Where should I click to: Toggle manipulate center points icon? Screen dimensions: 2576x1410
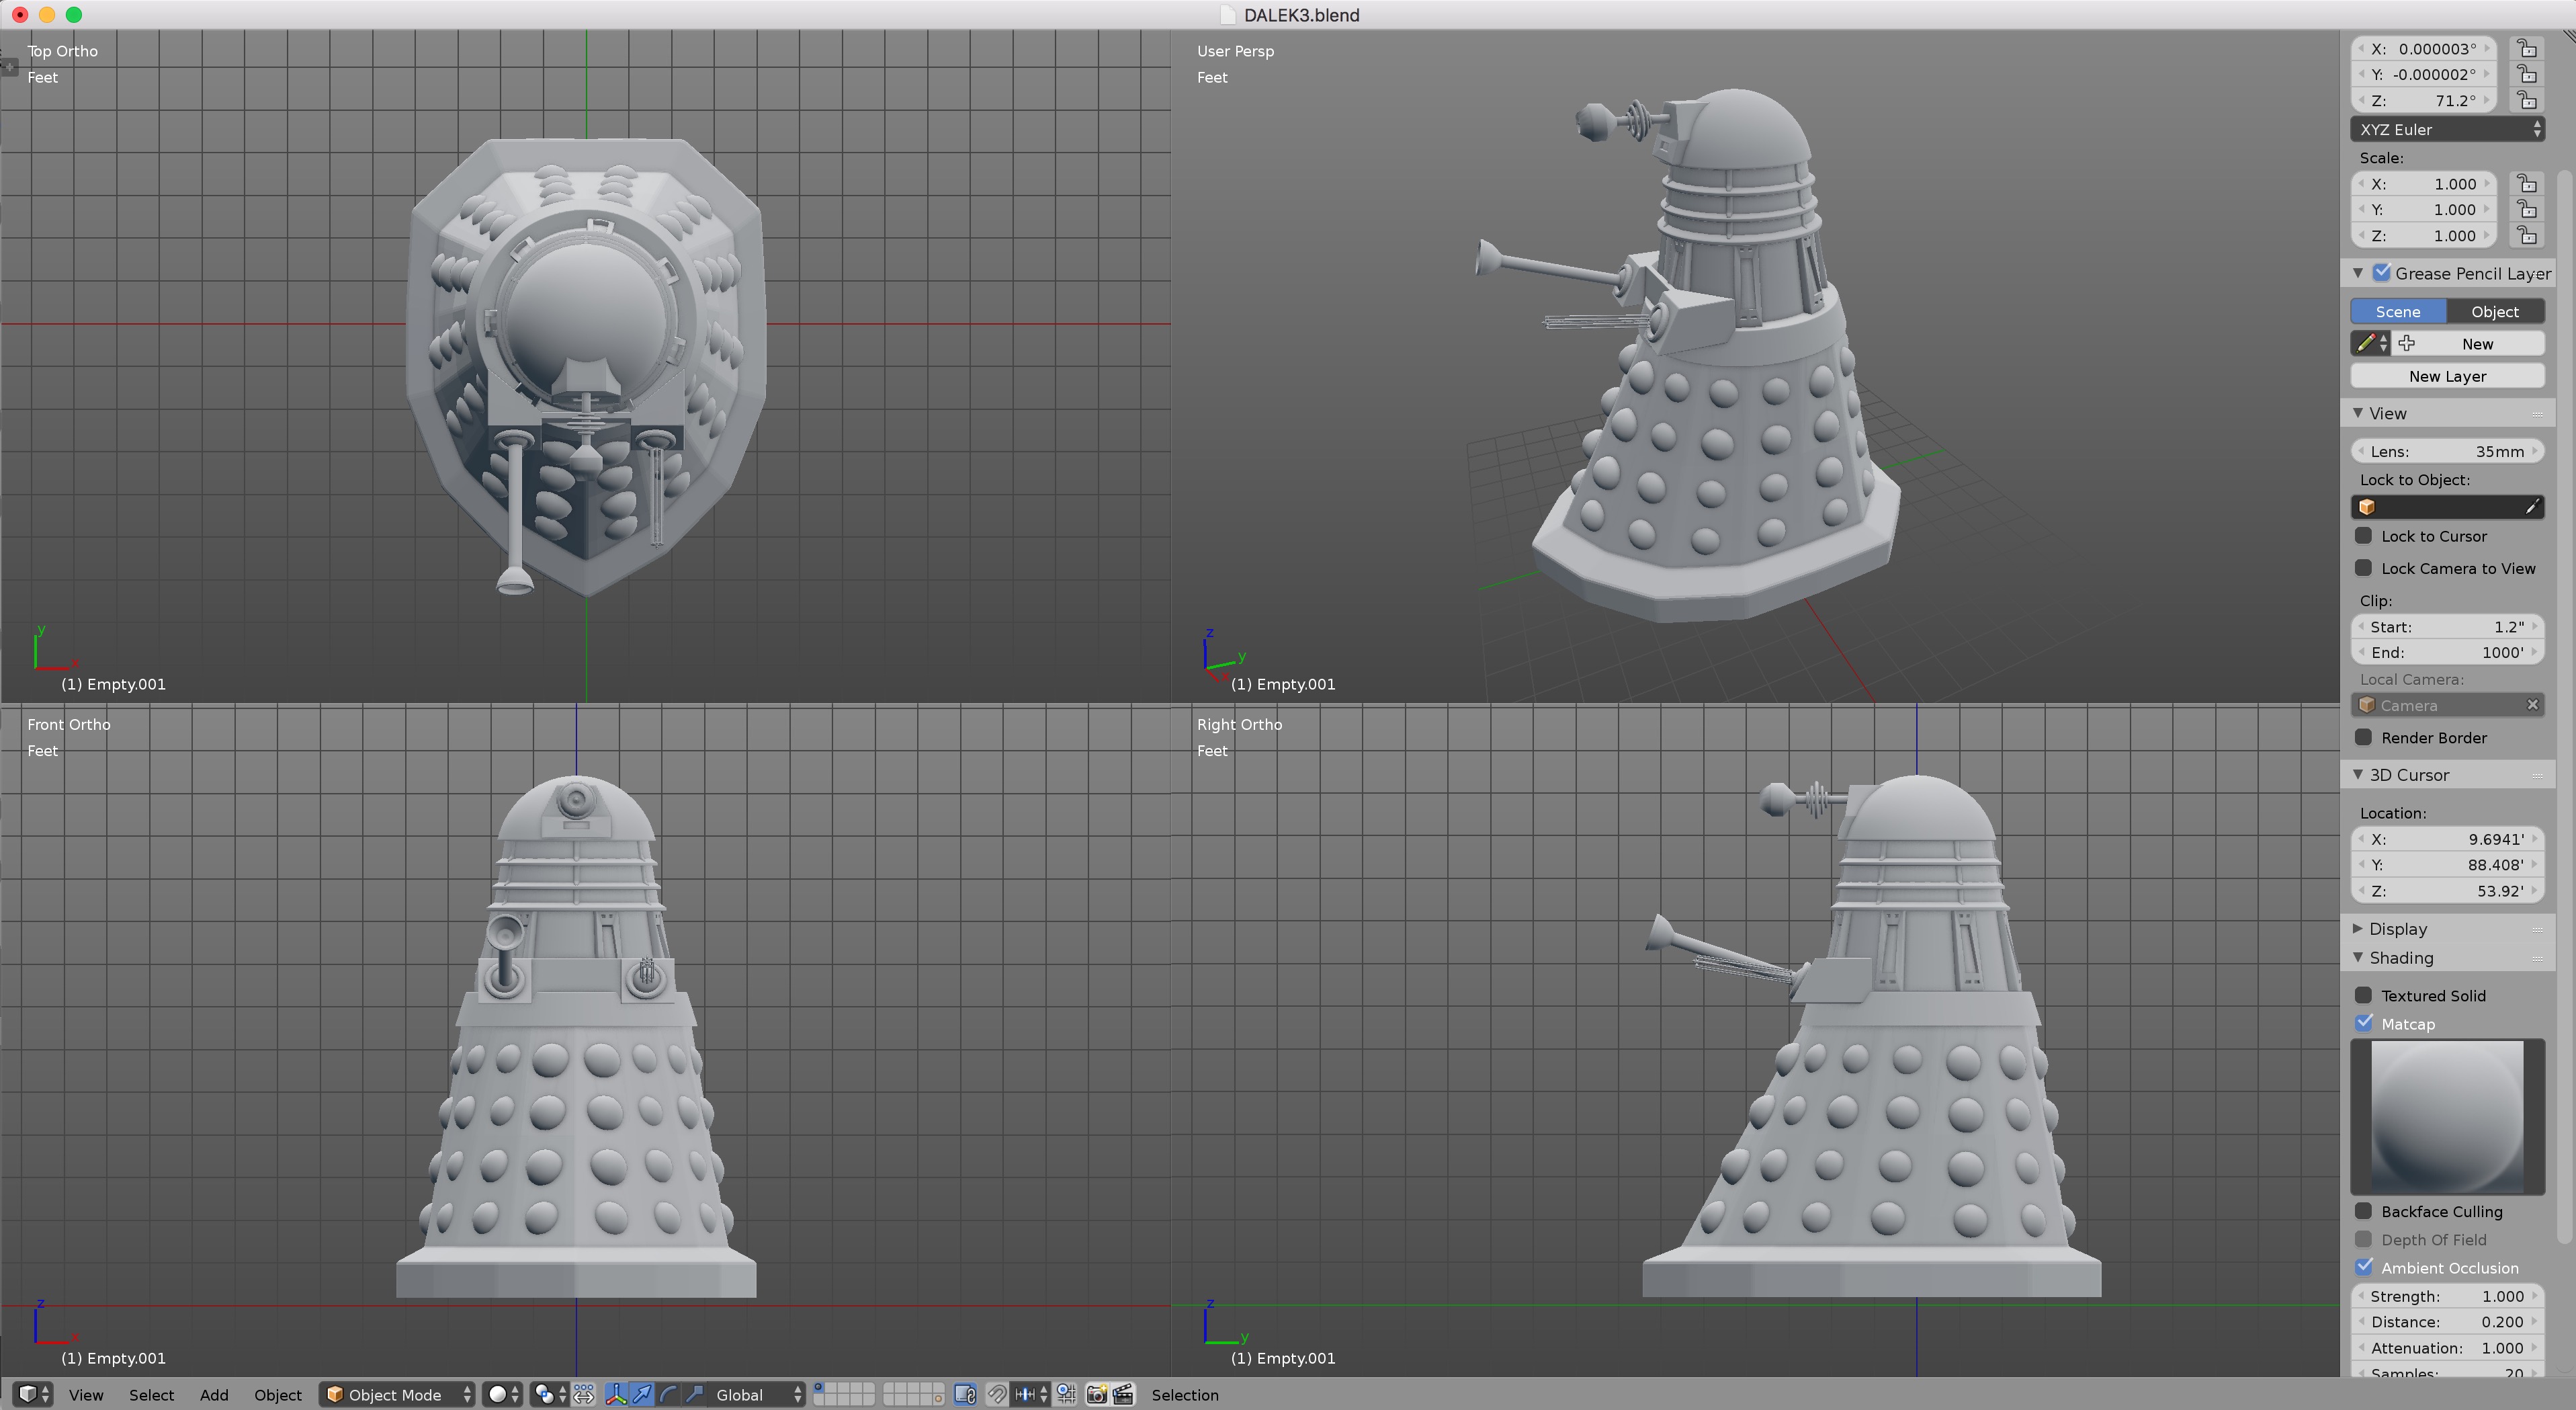point(584,1394)
